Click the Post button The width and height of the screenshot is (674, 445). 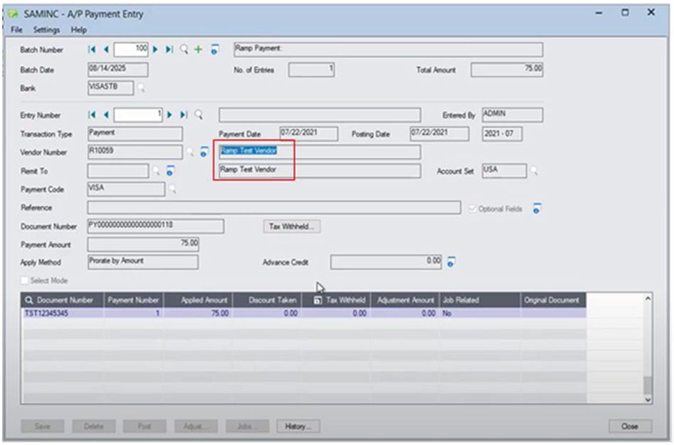144,426
